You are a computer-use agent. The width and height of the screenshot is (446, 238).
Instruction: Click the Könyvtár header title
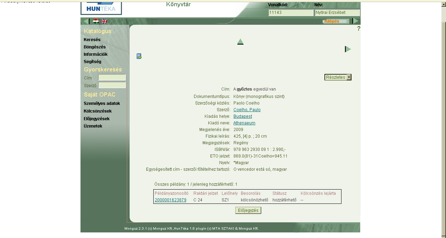pyautogui.click(x=178, y=5)
